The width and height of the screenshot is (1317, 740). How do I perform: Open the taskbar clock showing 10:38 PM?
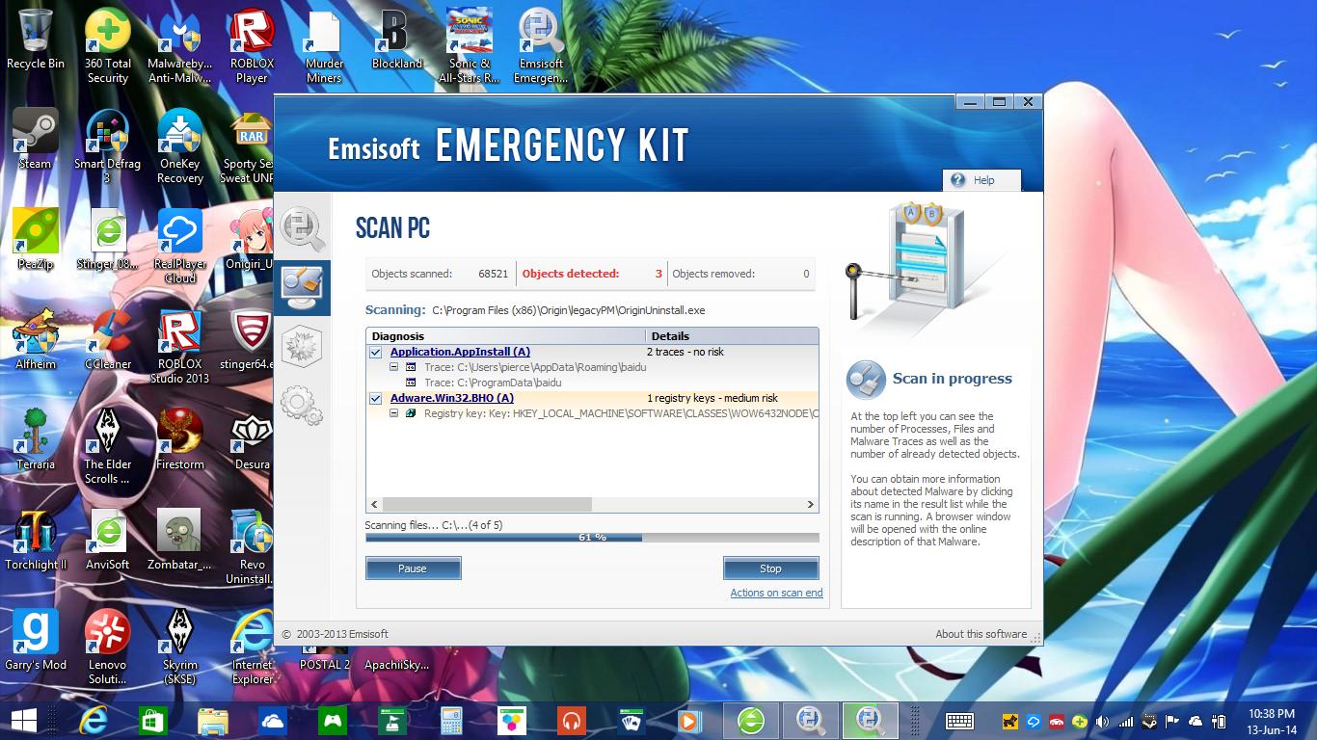click(1272, 721)
